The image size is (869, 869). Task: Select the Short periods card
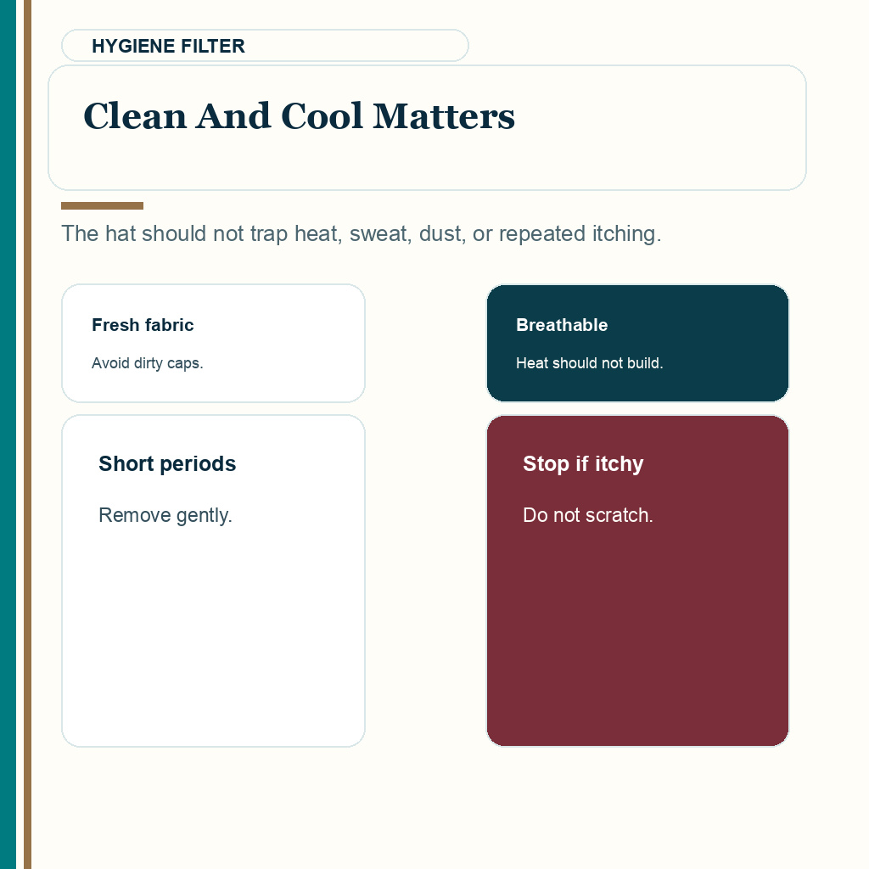tap(213, 580)
